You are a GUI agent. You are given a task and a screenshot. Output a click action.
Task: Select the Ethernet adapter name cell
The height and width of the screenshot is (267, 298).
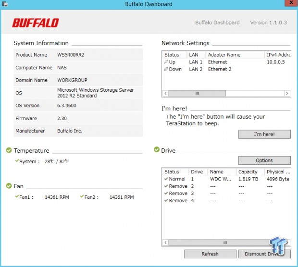(218, 62)
